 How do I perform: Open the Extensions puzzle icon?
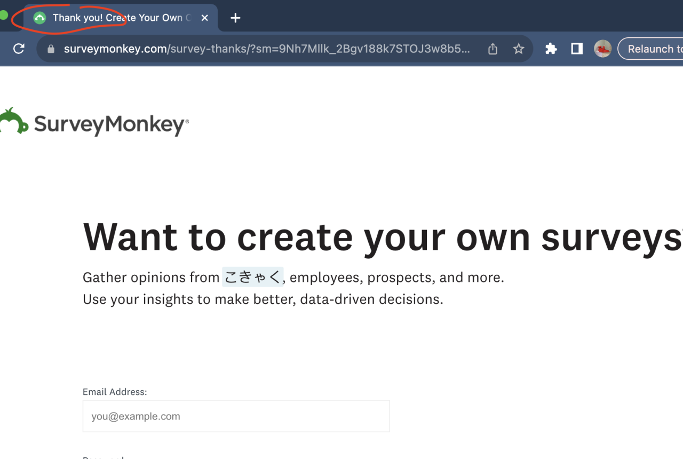(551, 49)
